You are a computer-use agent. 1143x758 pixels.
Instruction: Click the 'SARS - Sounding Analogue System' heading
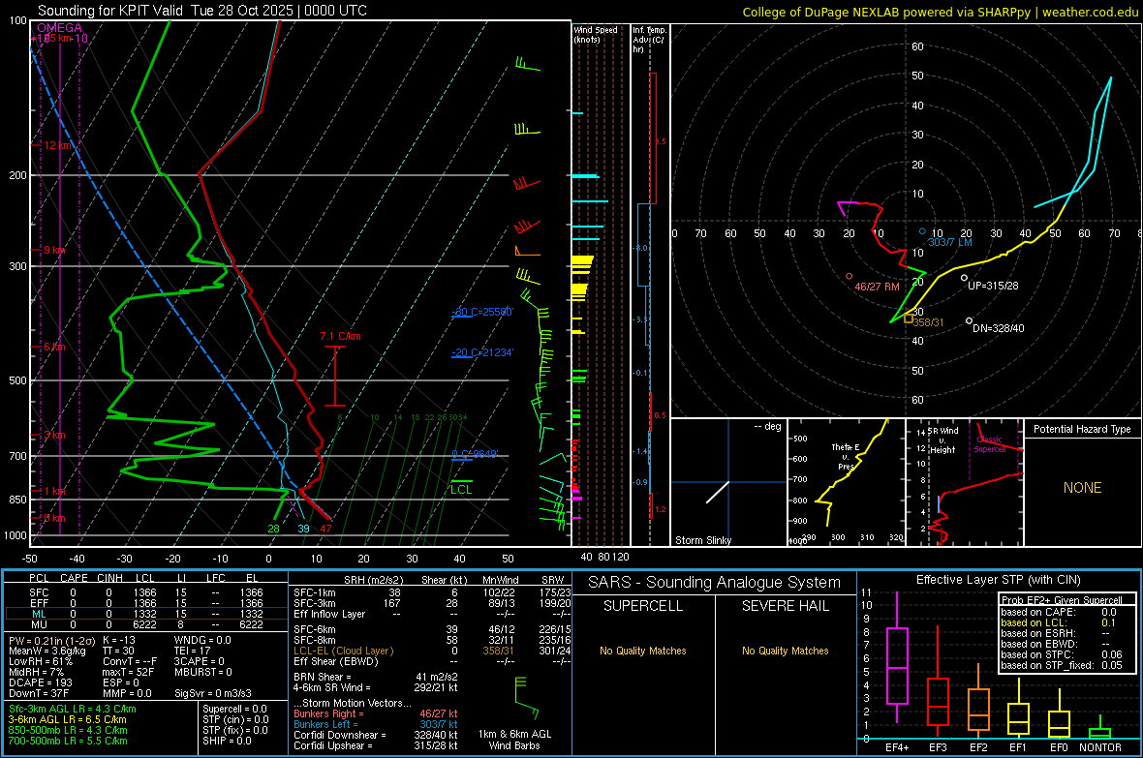(x=715, y=583)
